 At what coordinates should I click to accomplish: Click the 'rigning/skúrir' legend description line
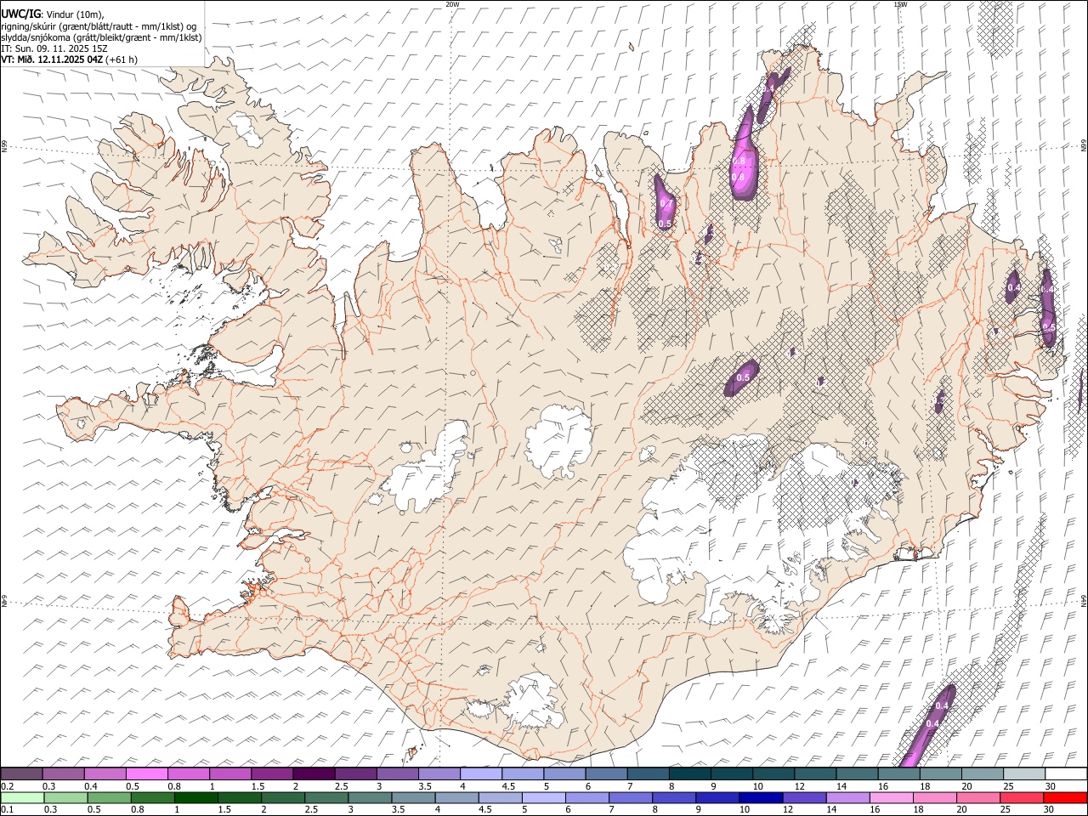pyautogui.click(x=99, y=25)
